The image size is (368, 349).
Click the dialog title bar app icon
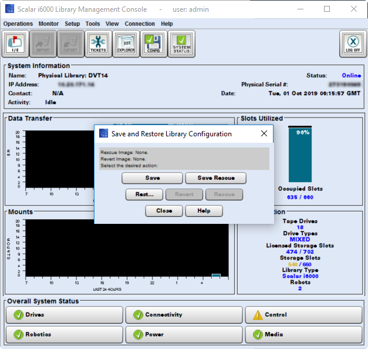(103, 133)
